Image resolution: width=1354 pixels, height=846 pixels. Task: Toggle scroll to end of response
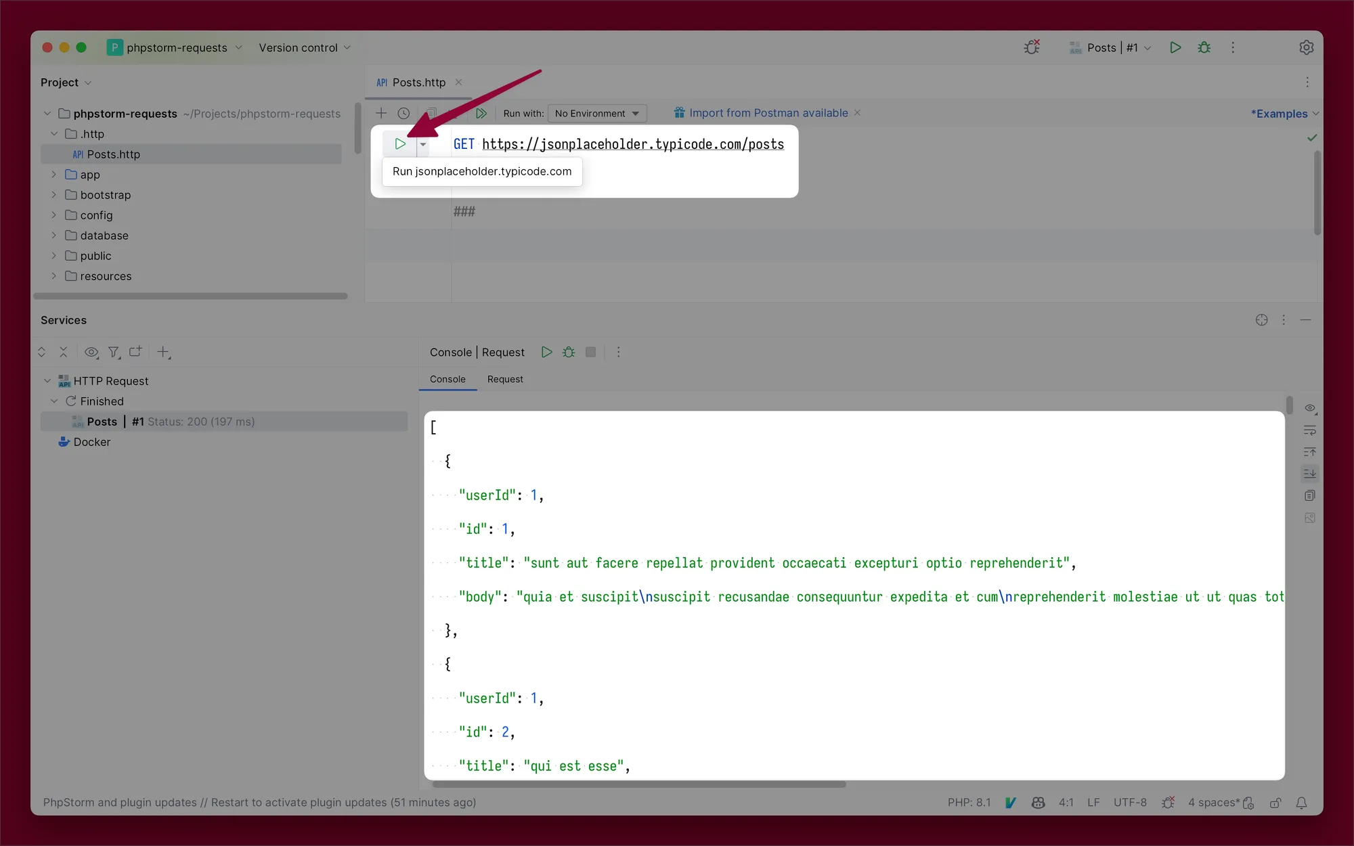tap(1310, 474)
